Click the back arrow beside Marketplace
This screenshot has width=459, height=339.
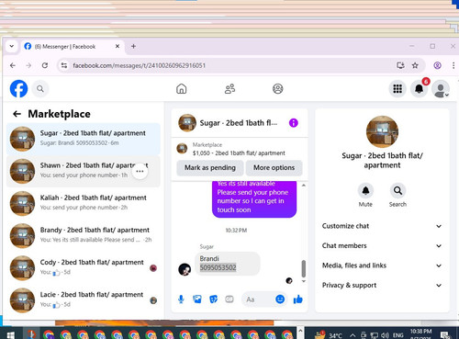click(x=17, y=114)
